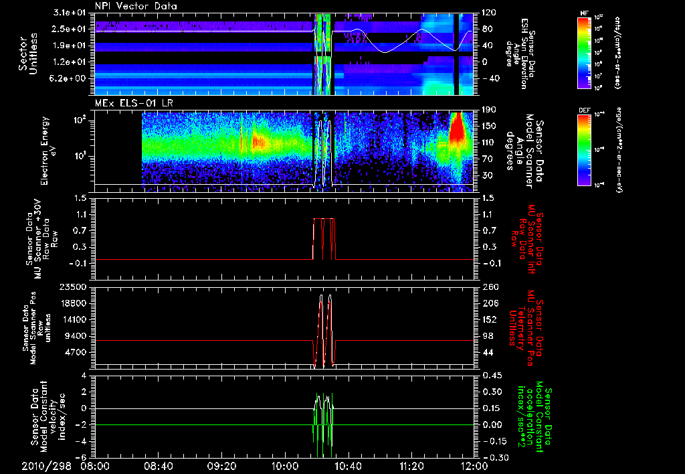This screenshot has height=474, width=685.
Task: Click the 'NF' label above the color bar
Action: click(584, 13)
